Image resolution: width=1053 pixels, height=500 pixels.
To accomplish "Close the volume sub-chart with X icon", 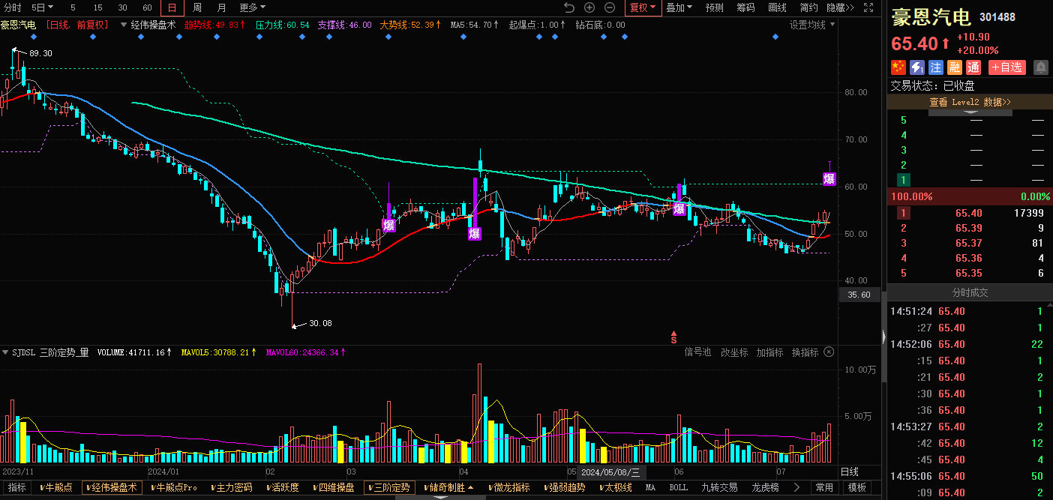I will (829, 352).
